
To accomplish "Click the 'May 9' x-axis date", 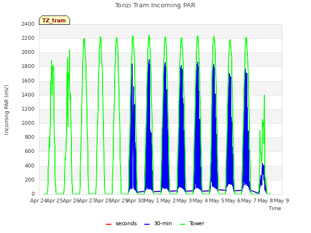I will tap(281, 200).
